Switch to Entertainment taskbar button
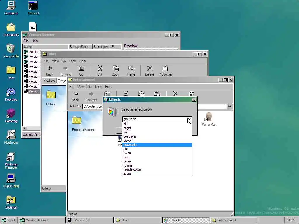This screenshot has height=224, width=299. click(x=234, y=220)
